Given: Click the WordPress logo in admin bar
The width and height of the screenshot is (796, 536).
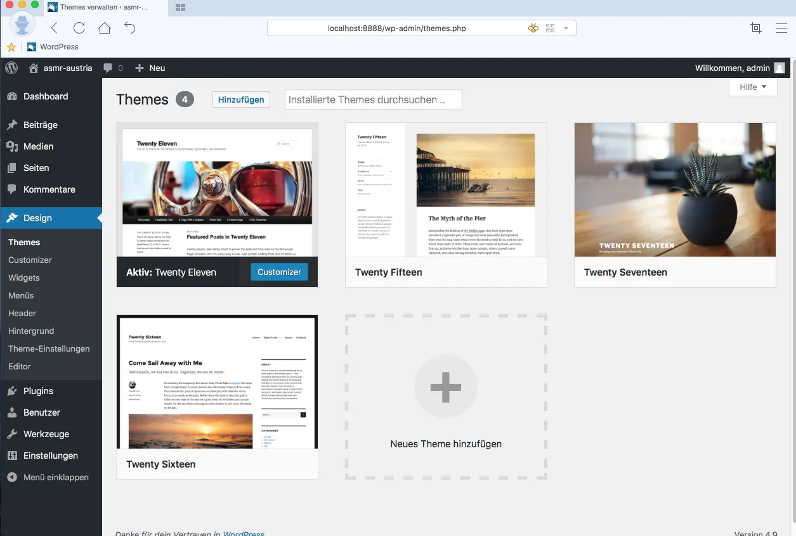Looking at the screenshot, I should pos(11,68).
